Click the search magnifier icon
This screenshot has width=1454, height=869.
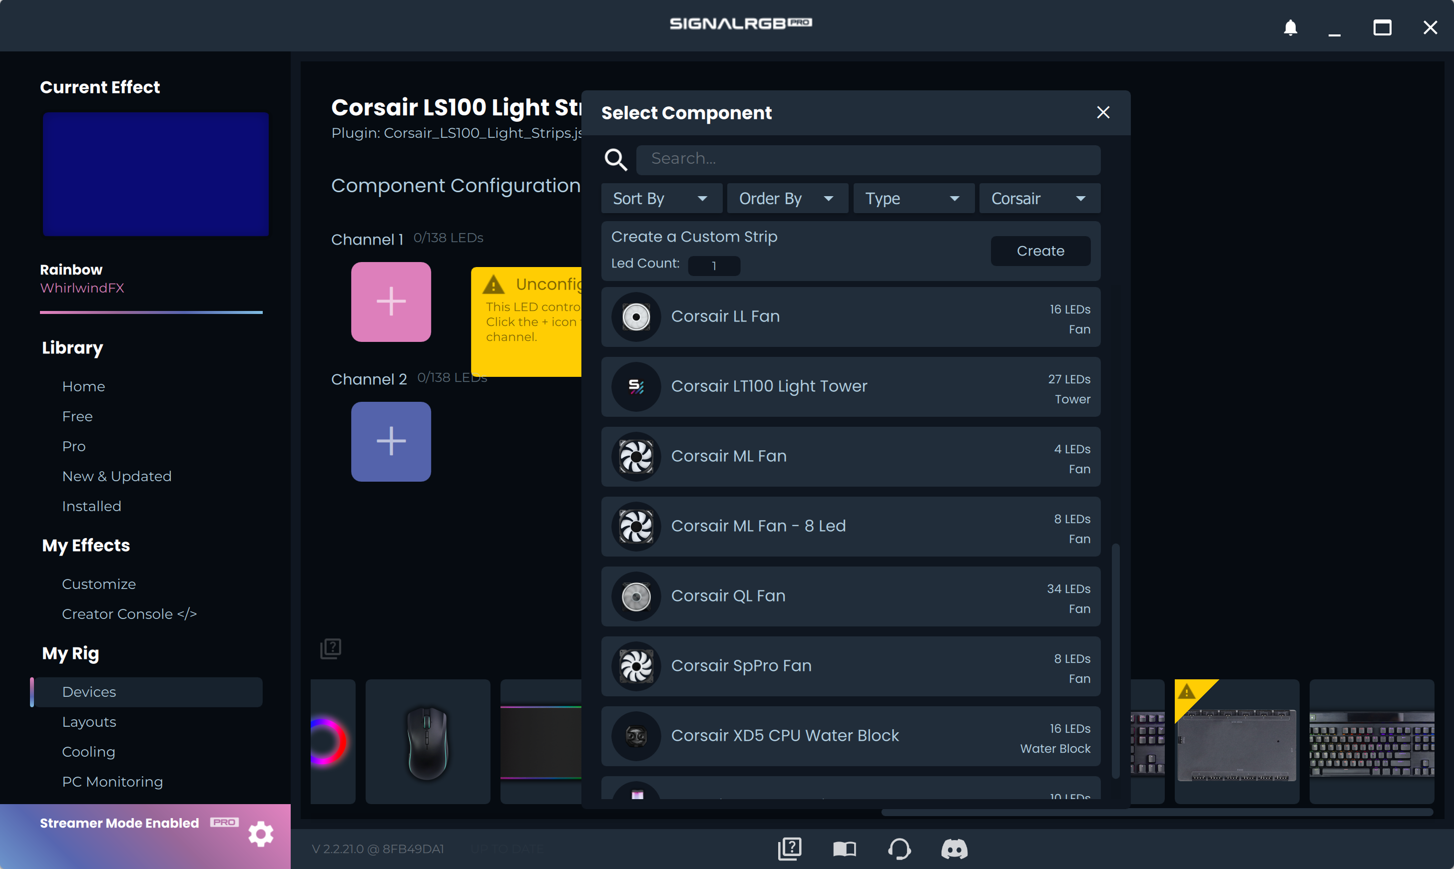click(x=615, y=159)
